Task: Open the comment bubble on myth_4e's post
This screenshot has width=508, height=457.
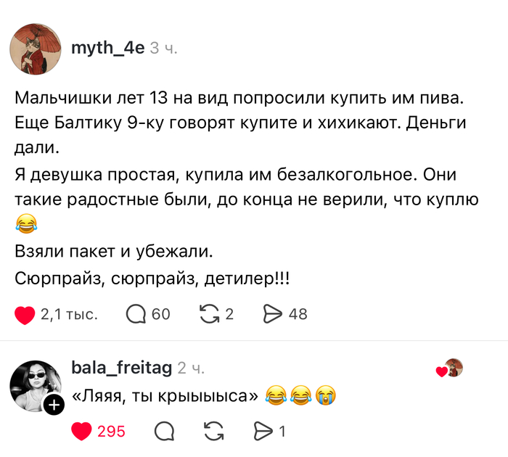Action: pyautogui.click(x=136, y=314)
